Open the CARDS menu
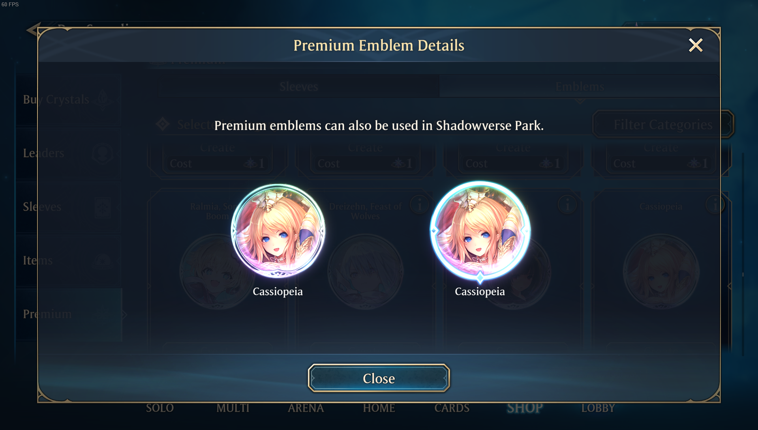Screen dimensions: 758x430 [x=452, y=408]
